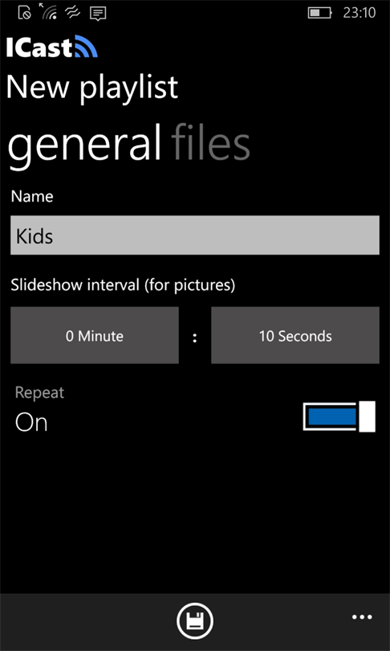The width and height of the screenshot is (390, 651).
Task: Tap the Slideshow interval (for pictures) label
Action: click(x=123, y=285)
